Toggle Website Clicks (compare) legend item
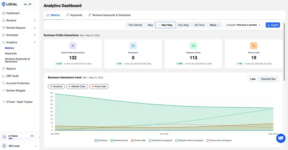 (x=189, y=140)
